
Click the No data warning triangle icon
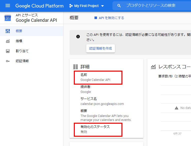177,108
